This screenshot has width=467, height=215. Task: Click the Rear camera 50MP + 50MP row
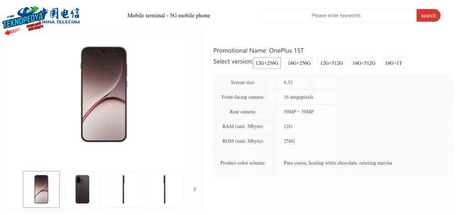(x=332, y=111)
